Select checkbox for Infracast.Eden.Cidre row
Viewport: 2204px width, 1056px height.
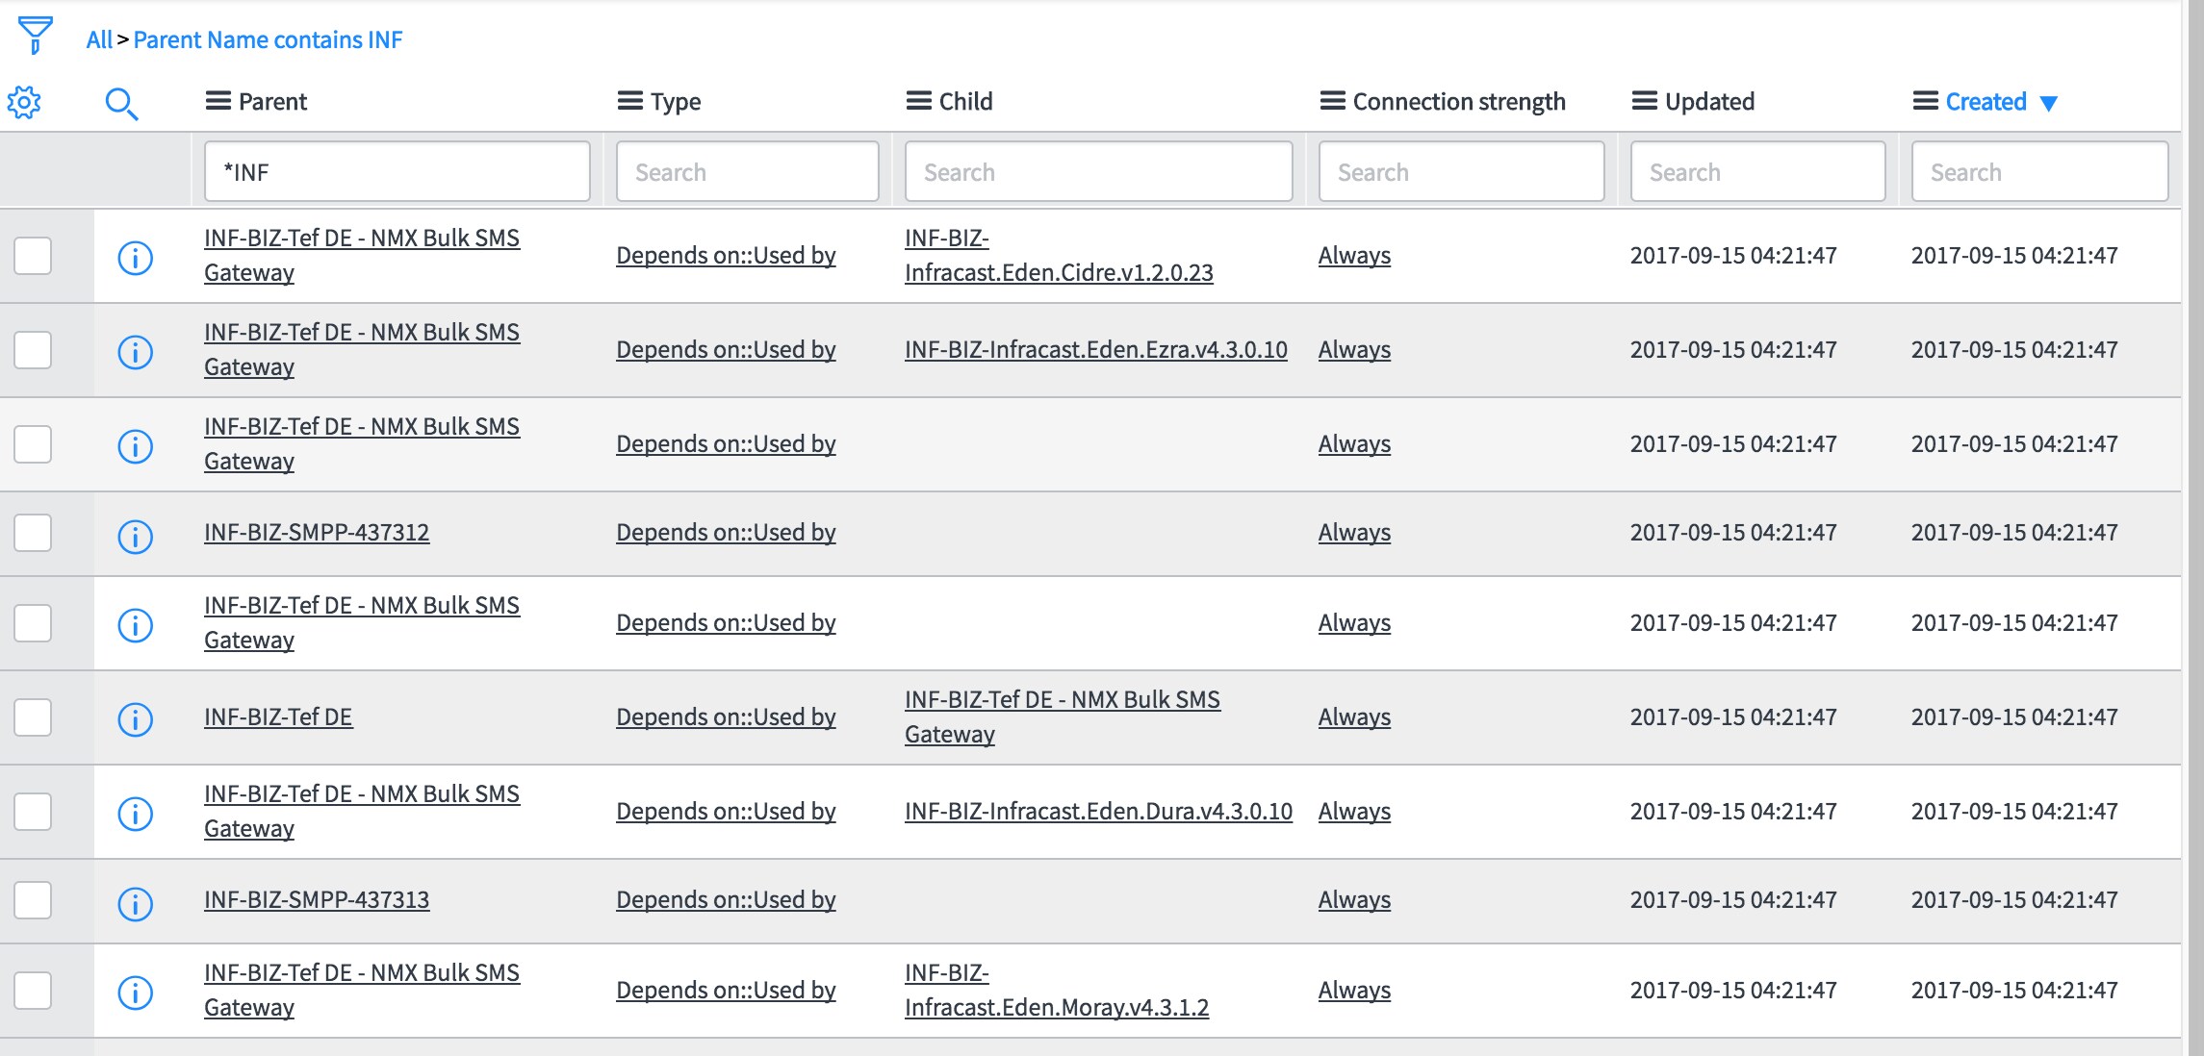tap(33, 256)
